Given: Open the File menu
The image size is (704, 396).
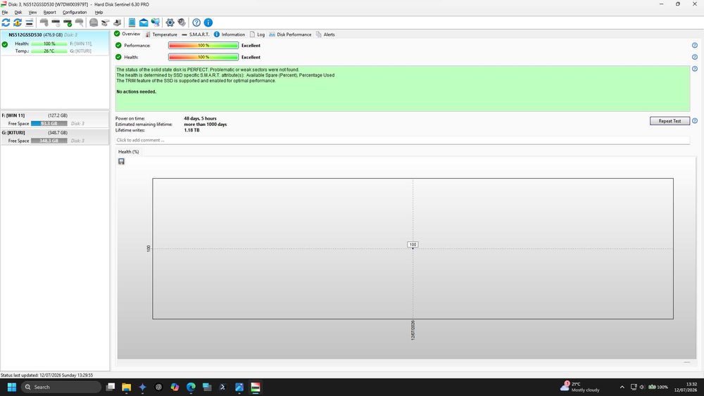Looking at the screenshot, I should pos(5,12).
